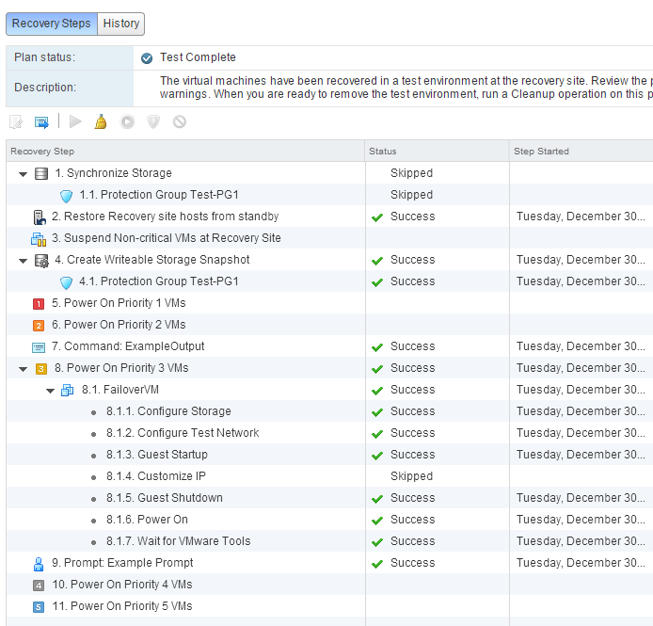The width and height of the screenshot is (653, 626).
Task: Click the Example Prompt user icon
Action: (39, 563)
